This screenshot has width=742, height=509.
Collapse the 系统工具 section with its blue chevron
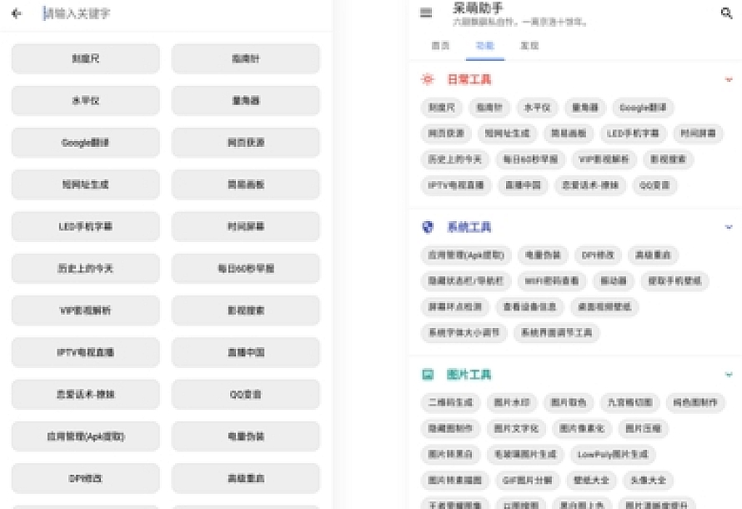[728, 227]
